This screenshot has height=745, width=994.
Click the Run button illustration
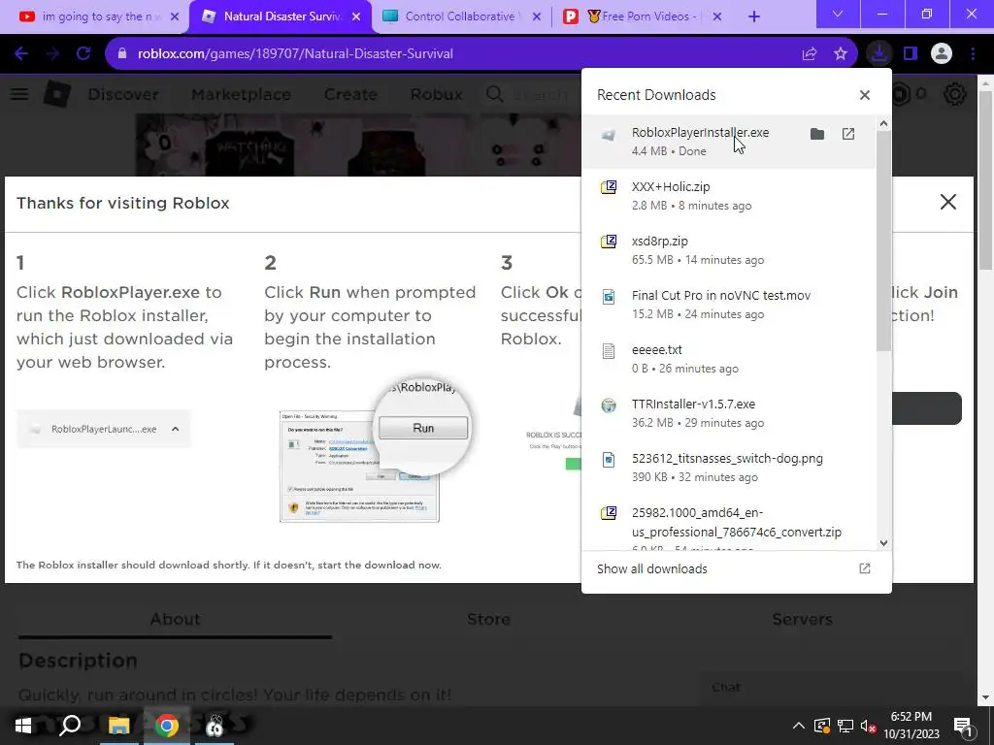click(423, 428)
